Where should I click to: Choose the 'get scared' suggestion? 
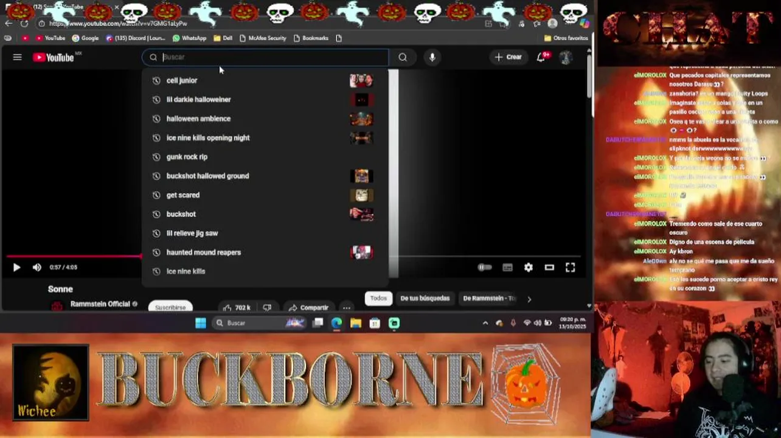coord(265,195)
